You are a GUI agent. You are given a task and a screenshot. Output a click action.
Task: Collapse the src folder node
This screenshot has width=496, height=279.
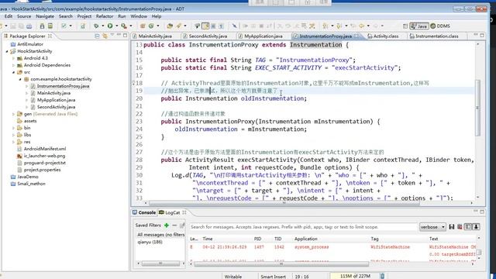[14, 72]
